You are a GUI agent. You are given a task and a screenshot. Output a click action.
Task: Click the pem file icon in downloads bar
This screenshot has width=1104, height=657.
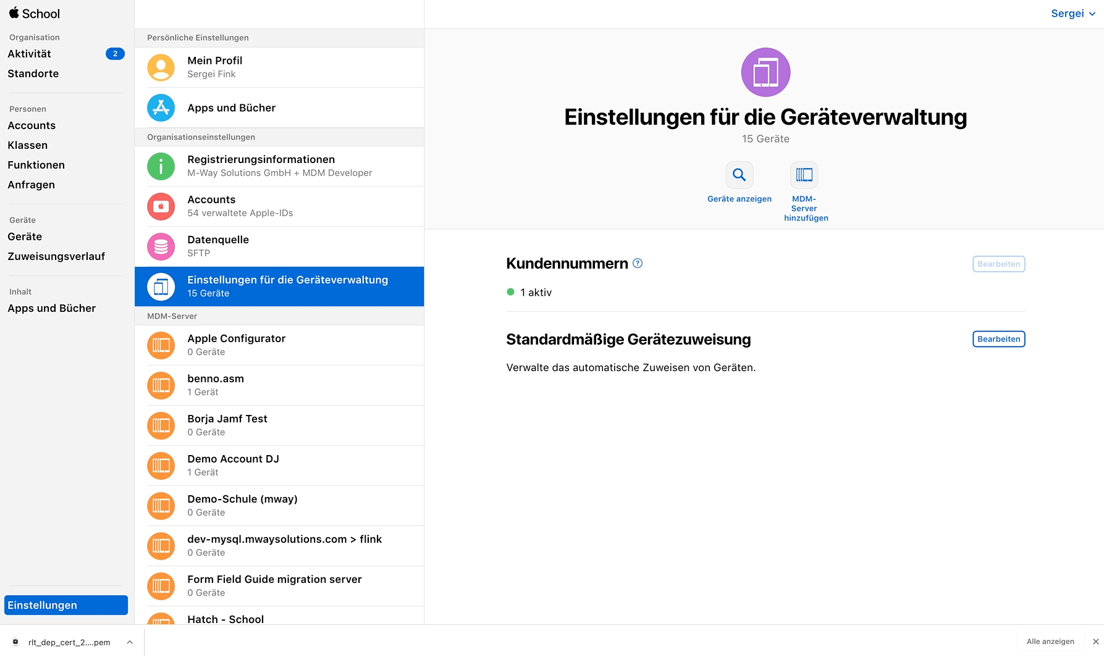(x=15, y=642)
